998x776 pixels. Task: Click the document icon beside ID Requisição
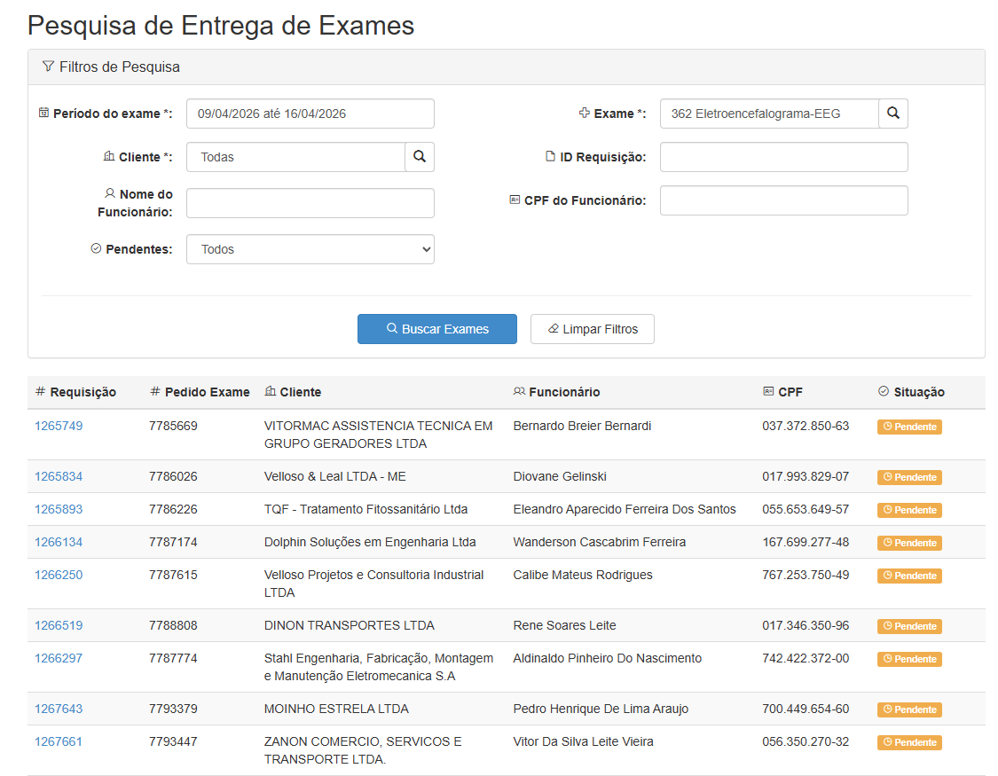pyautogui.click(x=551, y=156)
